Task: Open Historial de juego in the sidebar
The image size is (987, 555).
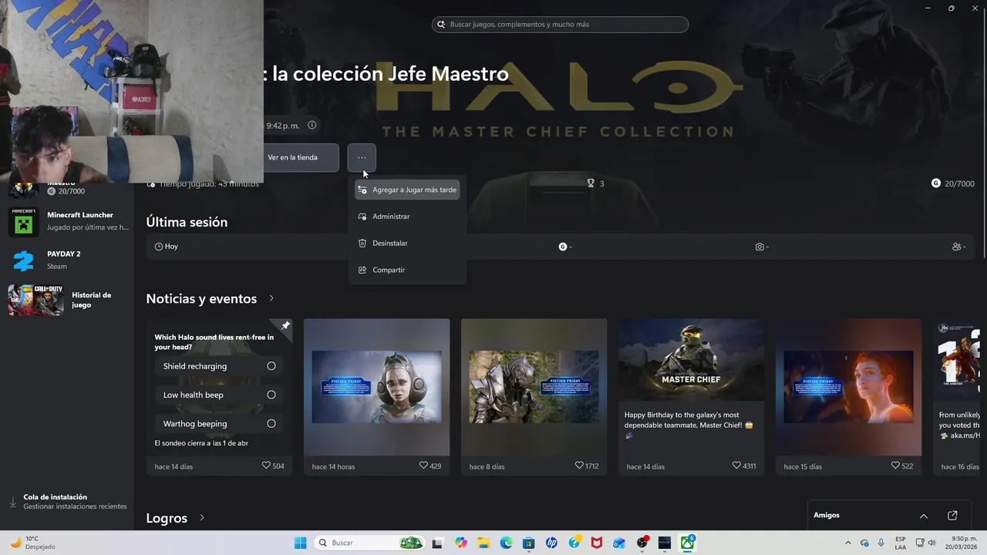Action: (66, 300)
